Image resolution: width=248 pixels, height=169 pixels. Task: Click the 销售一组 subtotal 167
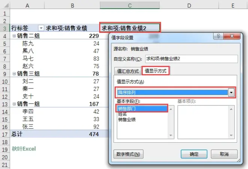(94, 104)
